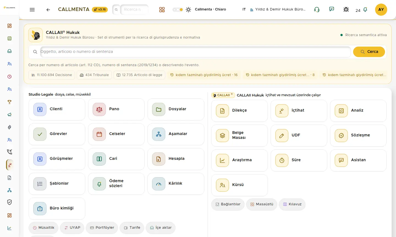
Task: Open the clock icon in the left sidebar
Action: [x=10, y=77]
